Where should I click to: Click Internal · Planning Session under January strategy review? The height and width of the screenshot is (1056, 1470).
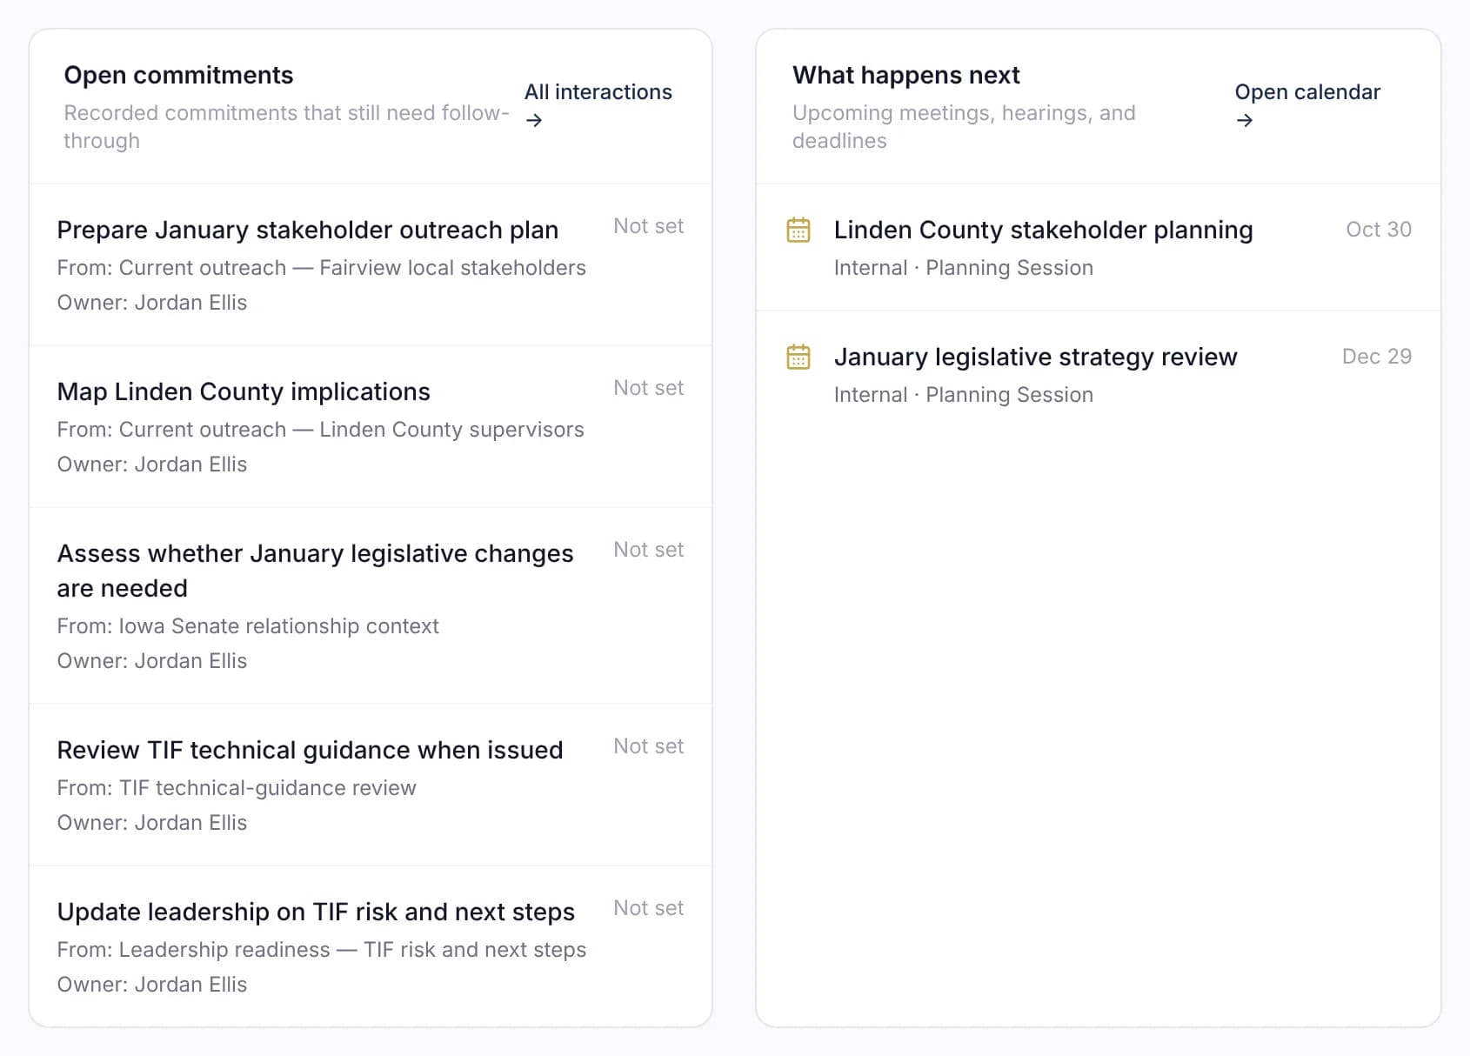pyautogui.click(x=963, y=395)
